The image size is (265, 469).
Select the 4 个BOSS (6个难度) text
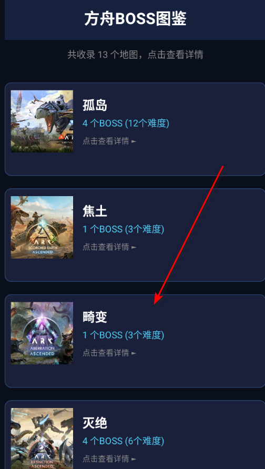click(124, 441)
